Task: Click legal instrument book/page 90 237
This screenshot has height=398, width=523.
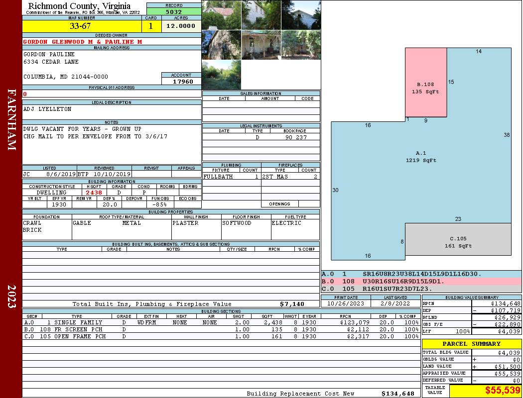Action: coord(296,137)
